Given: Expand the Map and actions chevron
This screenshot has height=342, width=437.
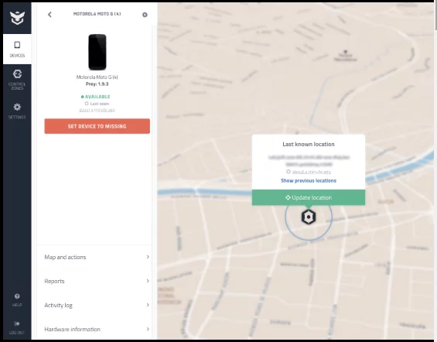Looking at the screenshot, I should 148,257.
